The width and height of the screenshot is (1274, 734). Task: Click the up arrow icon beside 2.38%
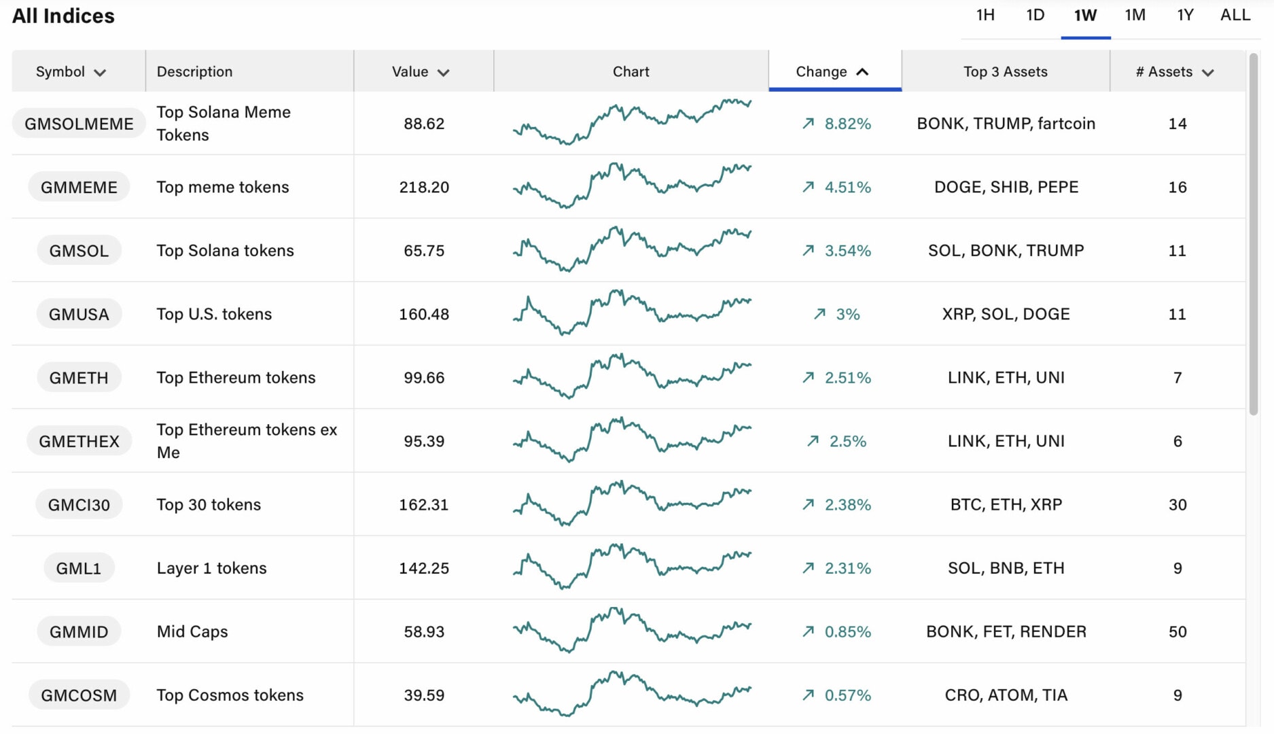point(808,504)
